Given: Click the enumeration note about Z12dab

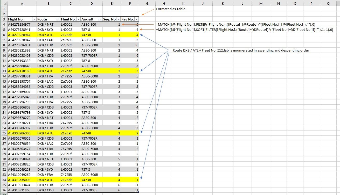Looking at the screenshot, I should pos(241,50).
